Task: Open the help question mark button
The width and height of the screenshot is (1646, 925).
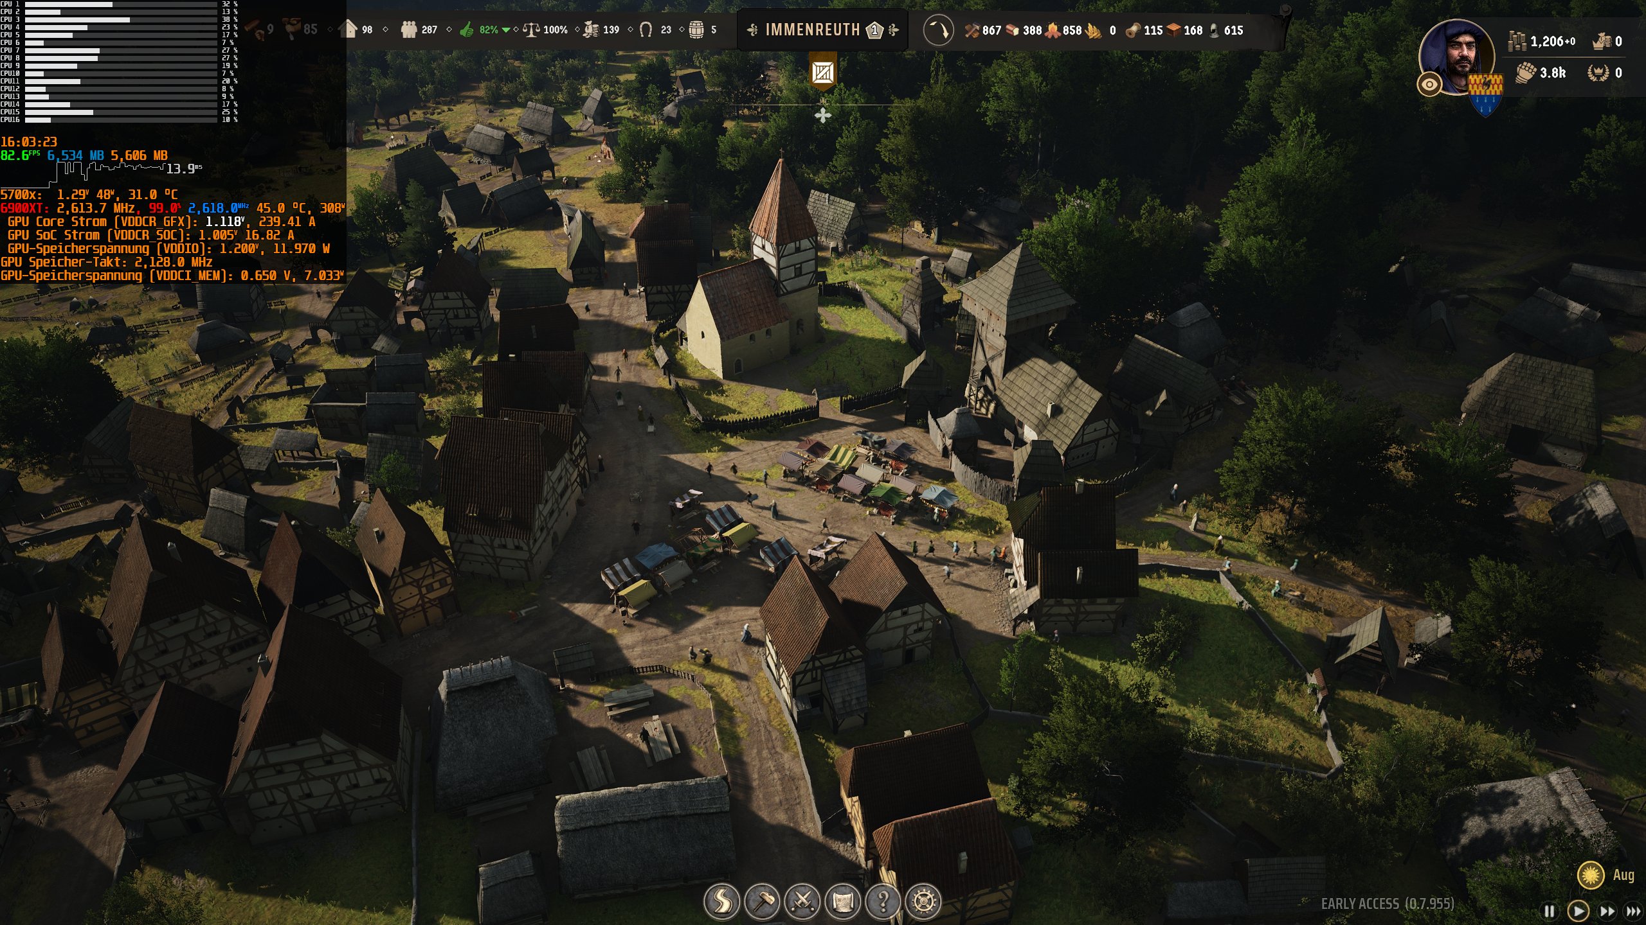Action: [x=883, y=902]
